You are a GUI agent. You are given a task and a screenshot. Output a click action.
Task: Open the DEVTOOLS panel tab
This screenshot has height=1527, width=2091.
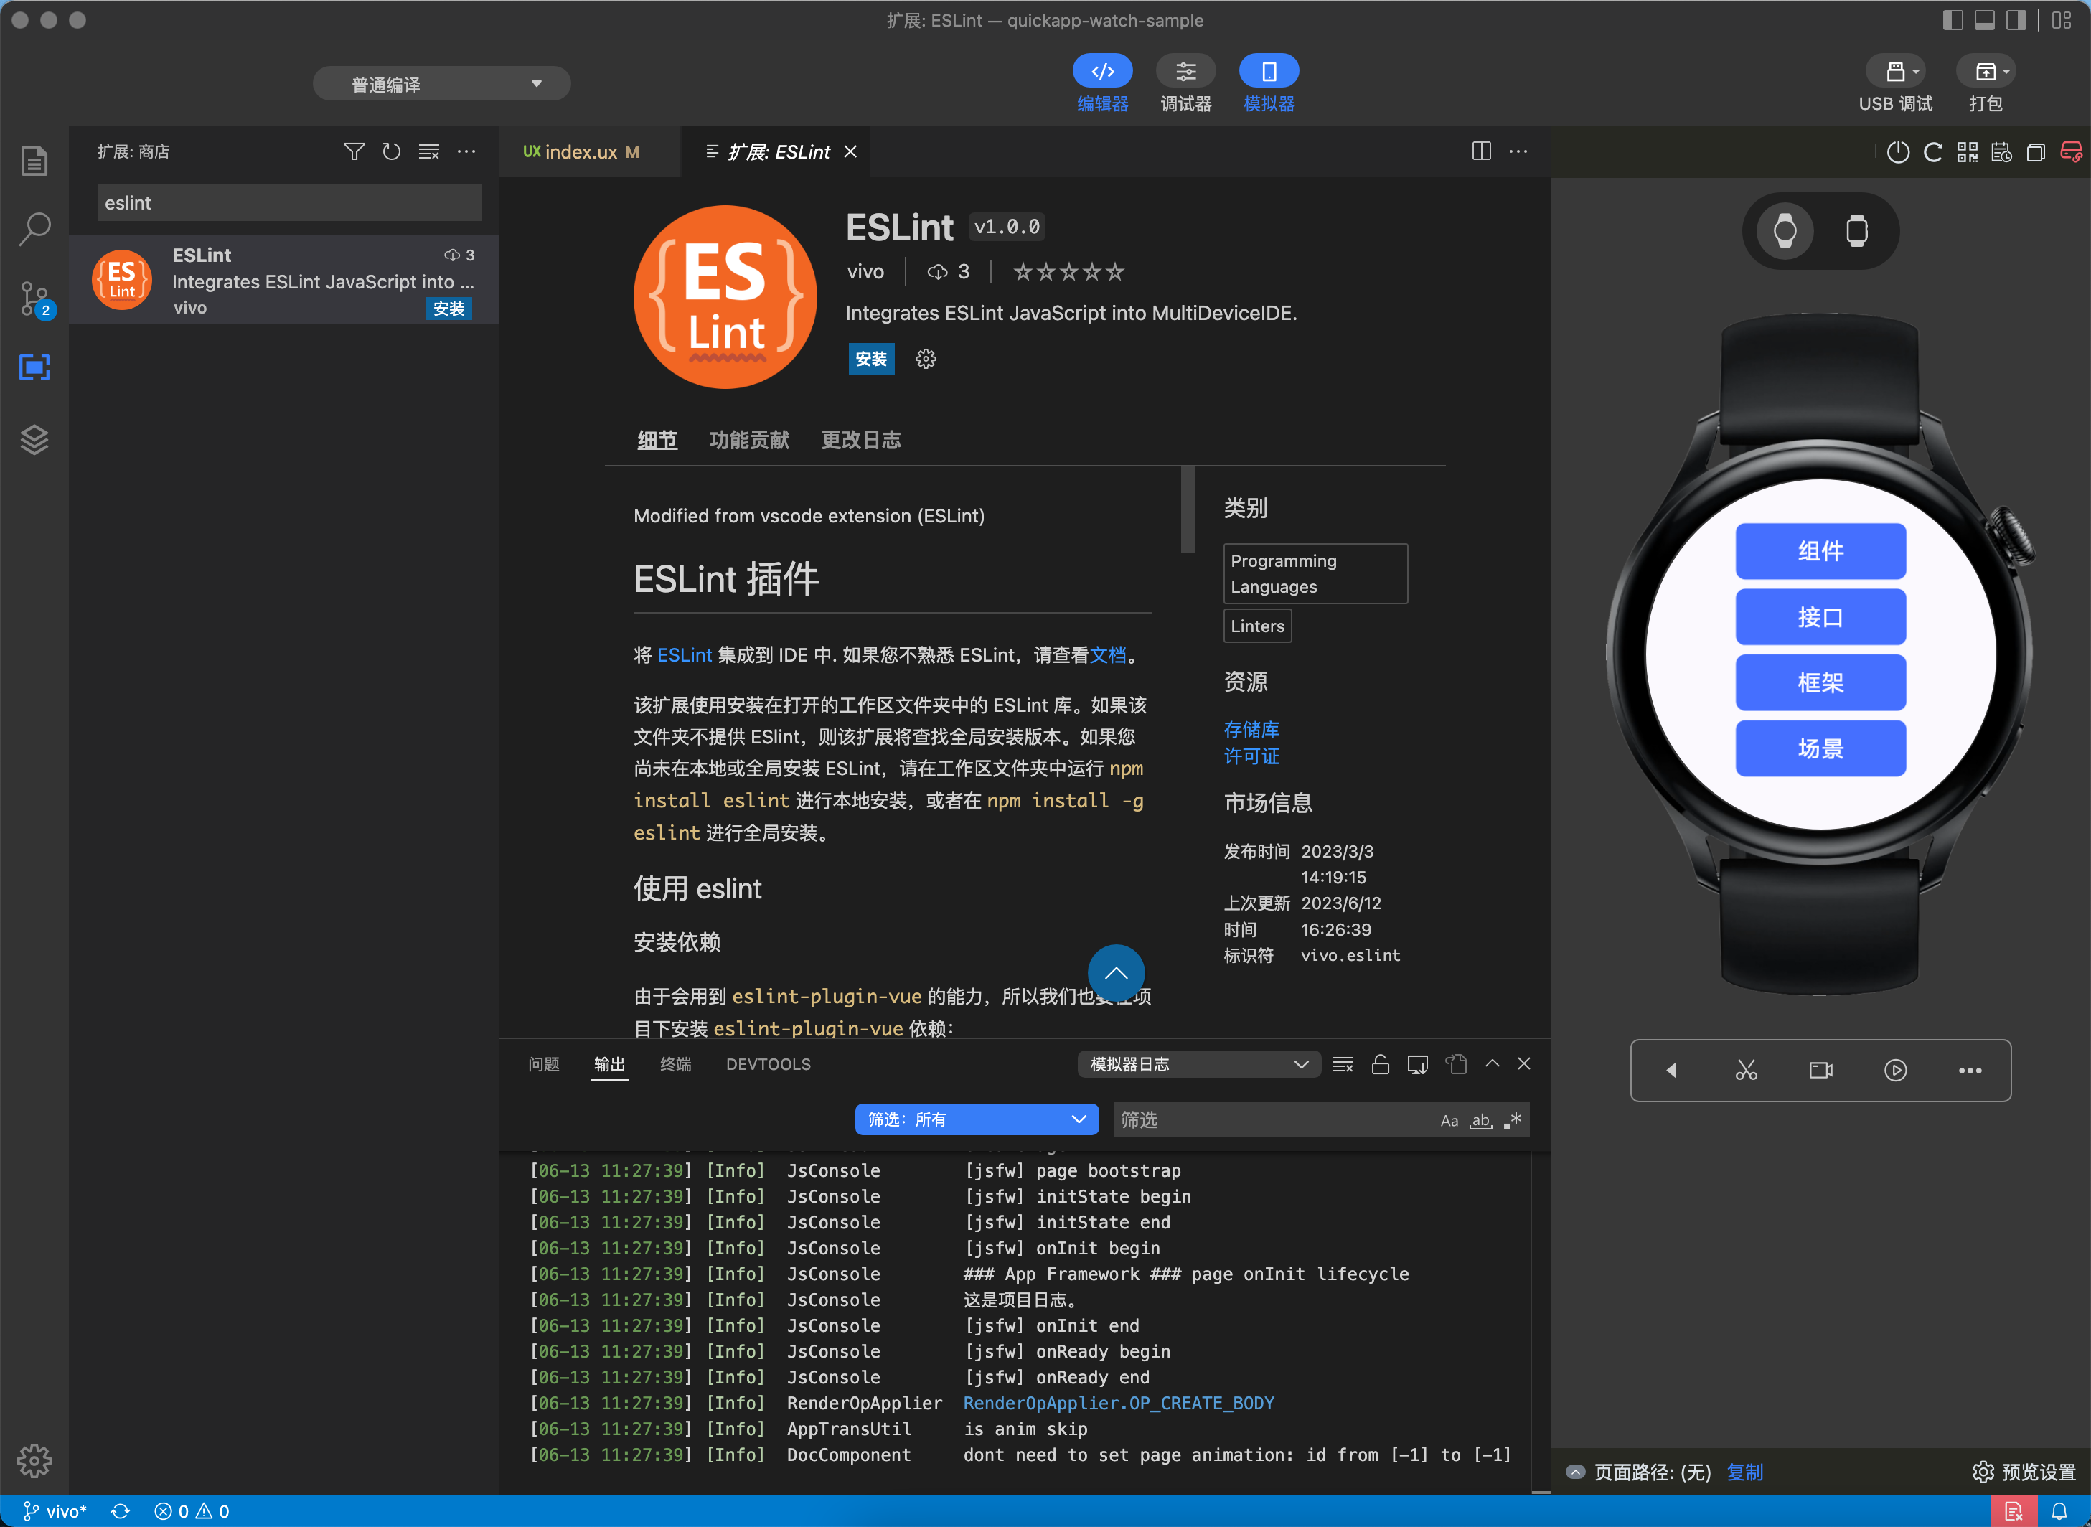tap(769, 1065)
